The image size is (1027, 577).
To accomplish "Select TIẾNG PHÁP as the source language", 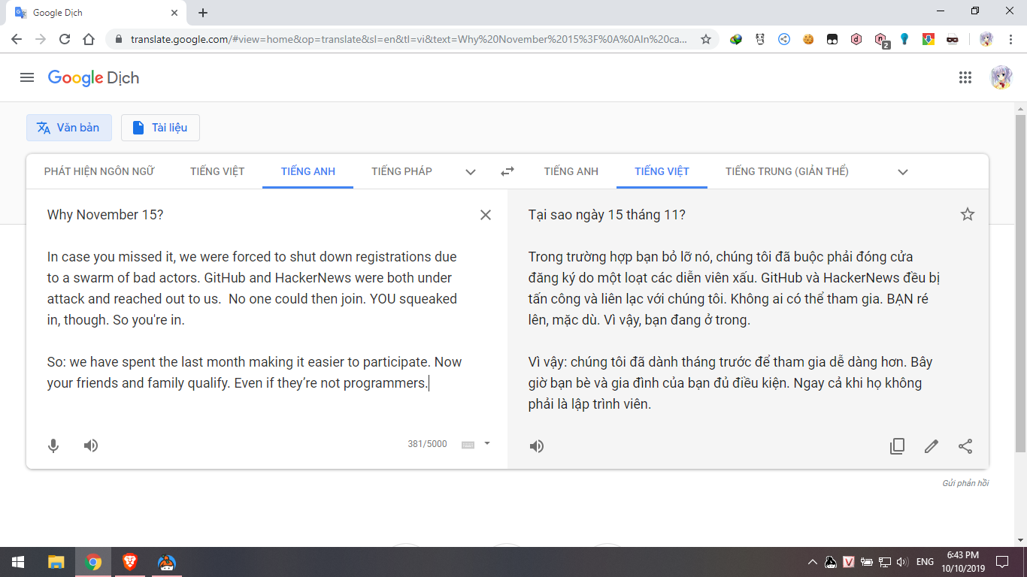I will [401, 171].
